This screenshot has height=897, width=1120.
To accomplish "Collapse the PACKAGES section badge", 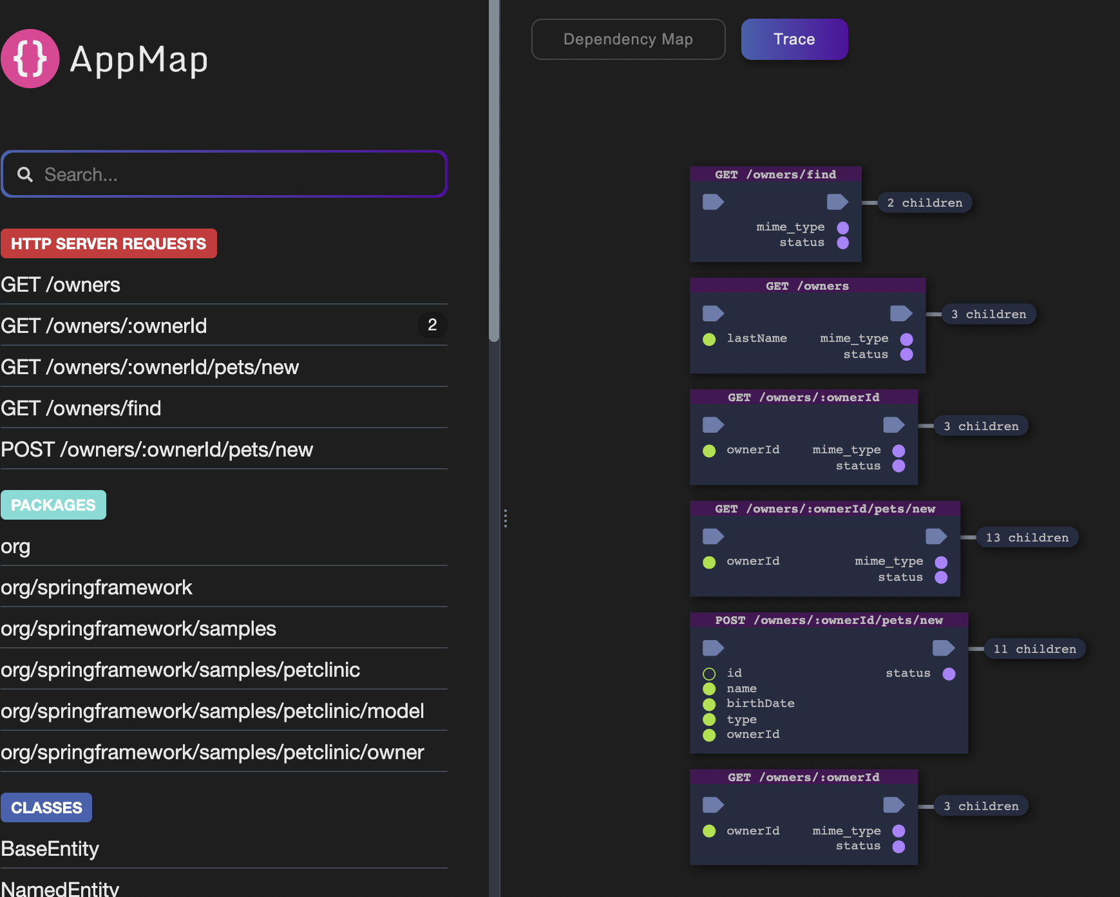I will click(53, 505).
